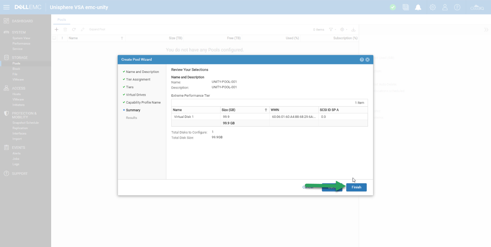Select the Pools tab
The height and width of the screenshot is (247, 491).
pos(62,20)
